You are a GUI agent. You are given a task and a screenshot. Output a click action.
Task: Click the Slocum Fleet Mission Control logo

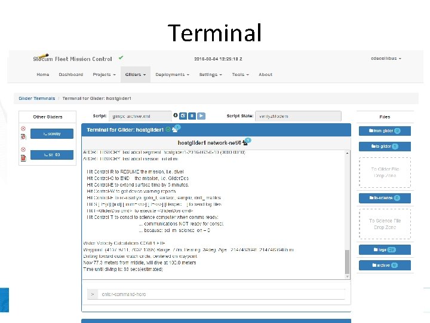[72, 58]
